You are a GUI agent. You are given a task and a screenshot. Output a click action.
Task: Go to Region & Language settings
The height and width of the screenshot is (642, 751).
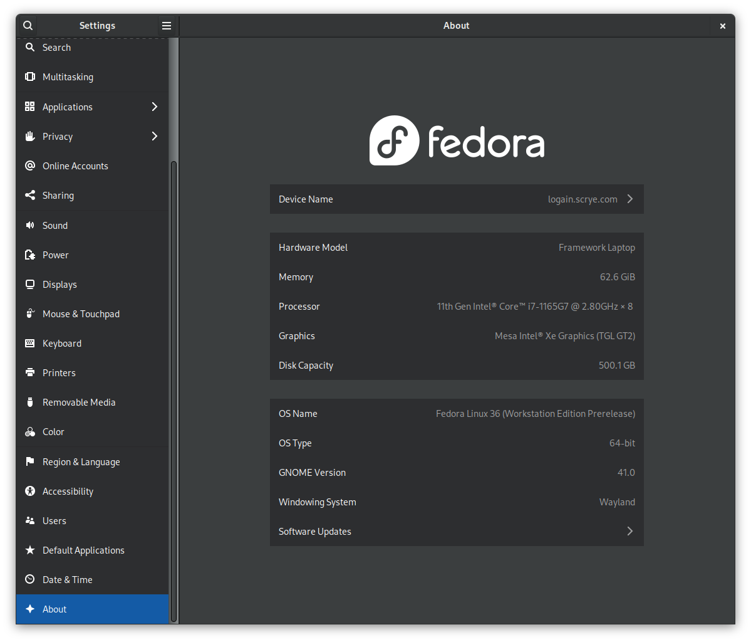pyautogui.click(x=93, y=461)
